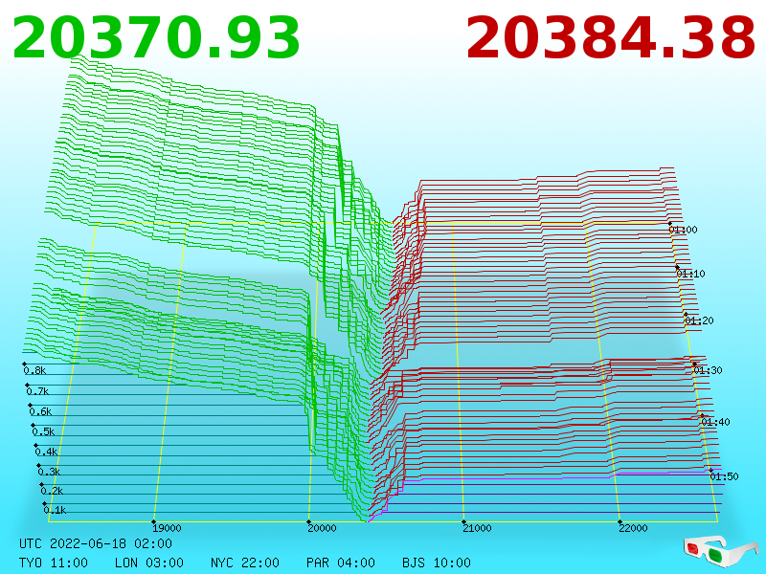The height and width of the screenshot is (574, 766).
Task: Click the NYC 22:00 time
Action: [245, 563]
